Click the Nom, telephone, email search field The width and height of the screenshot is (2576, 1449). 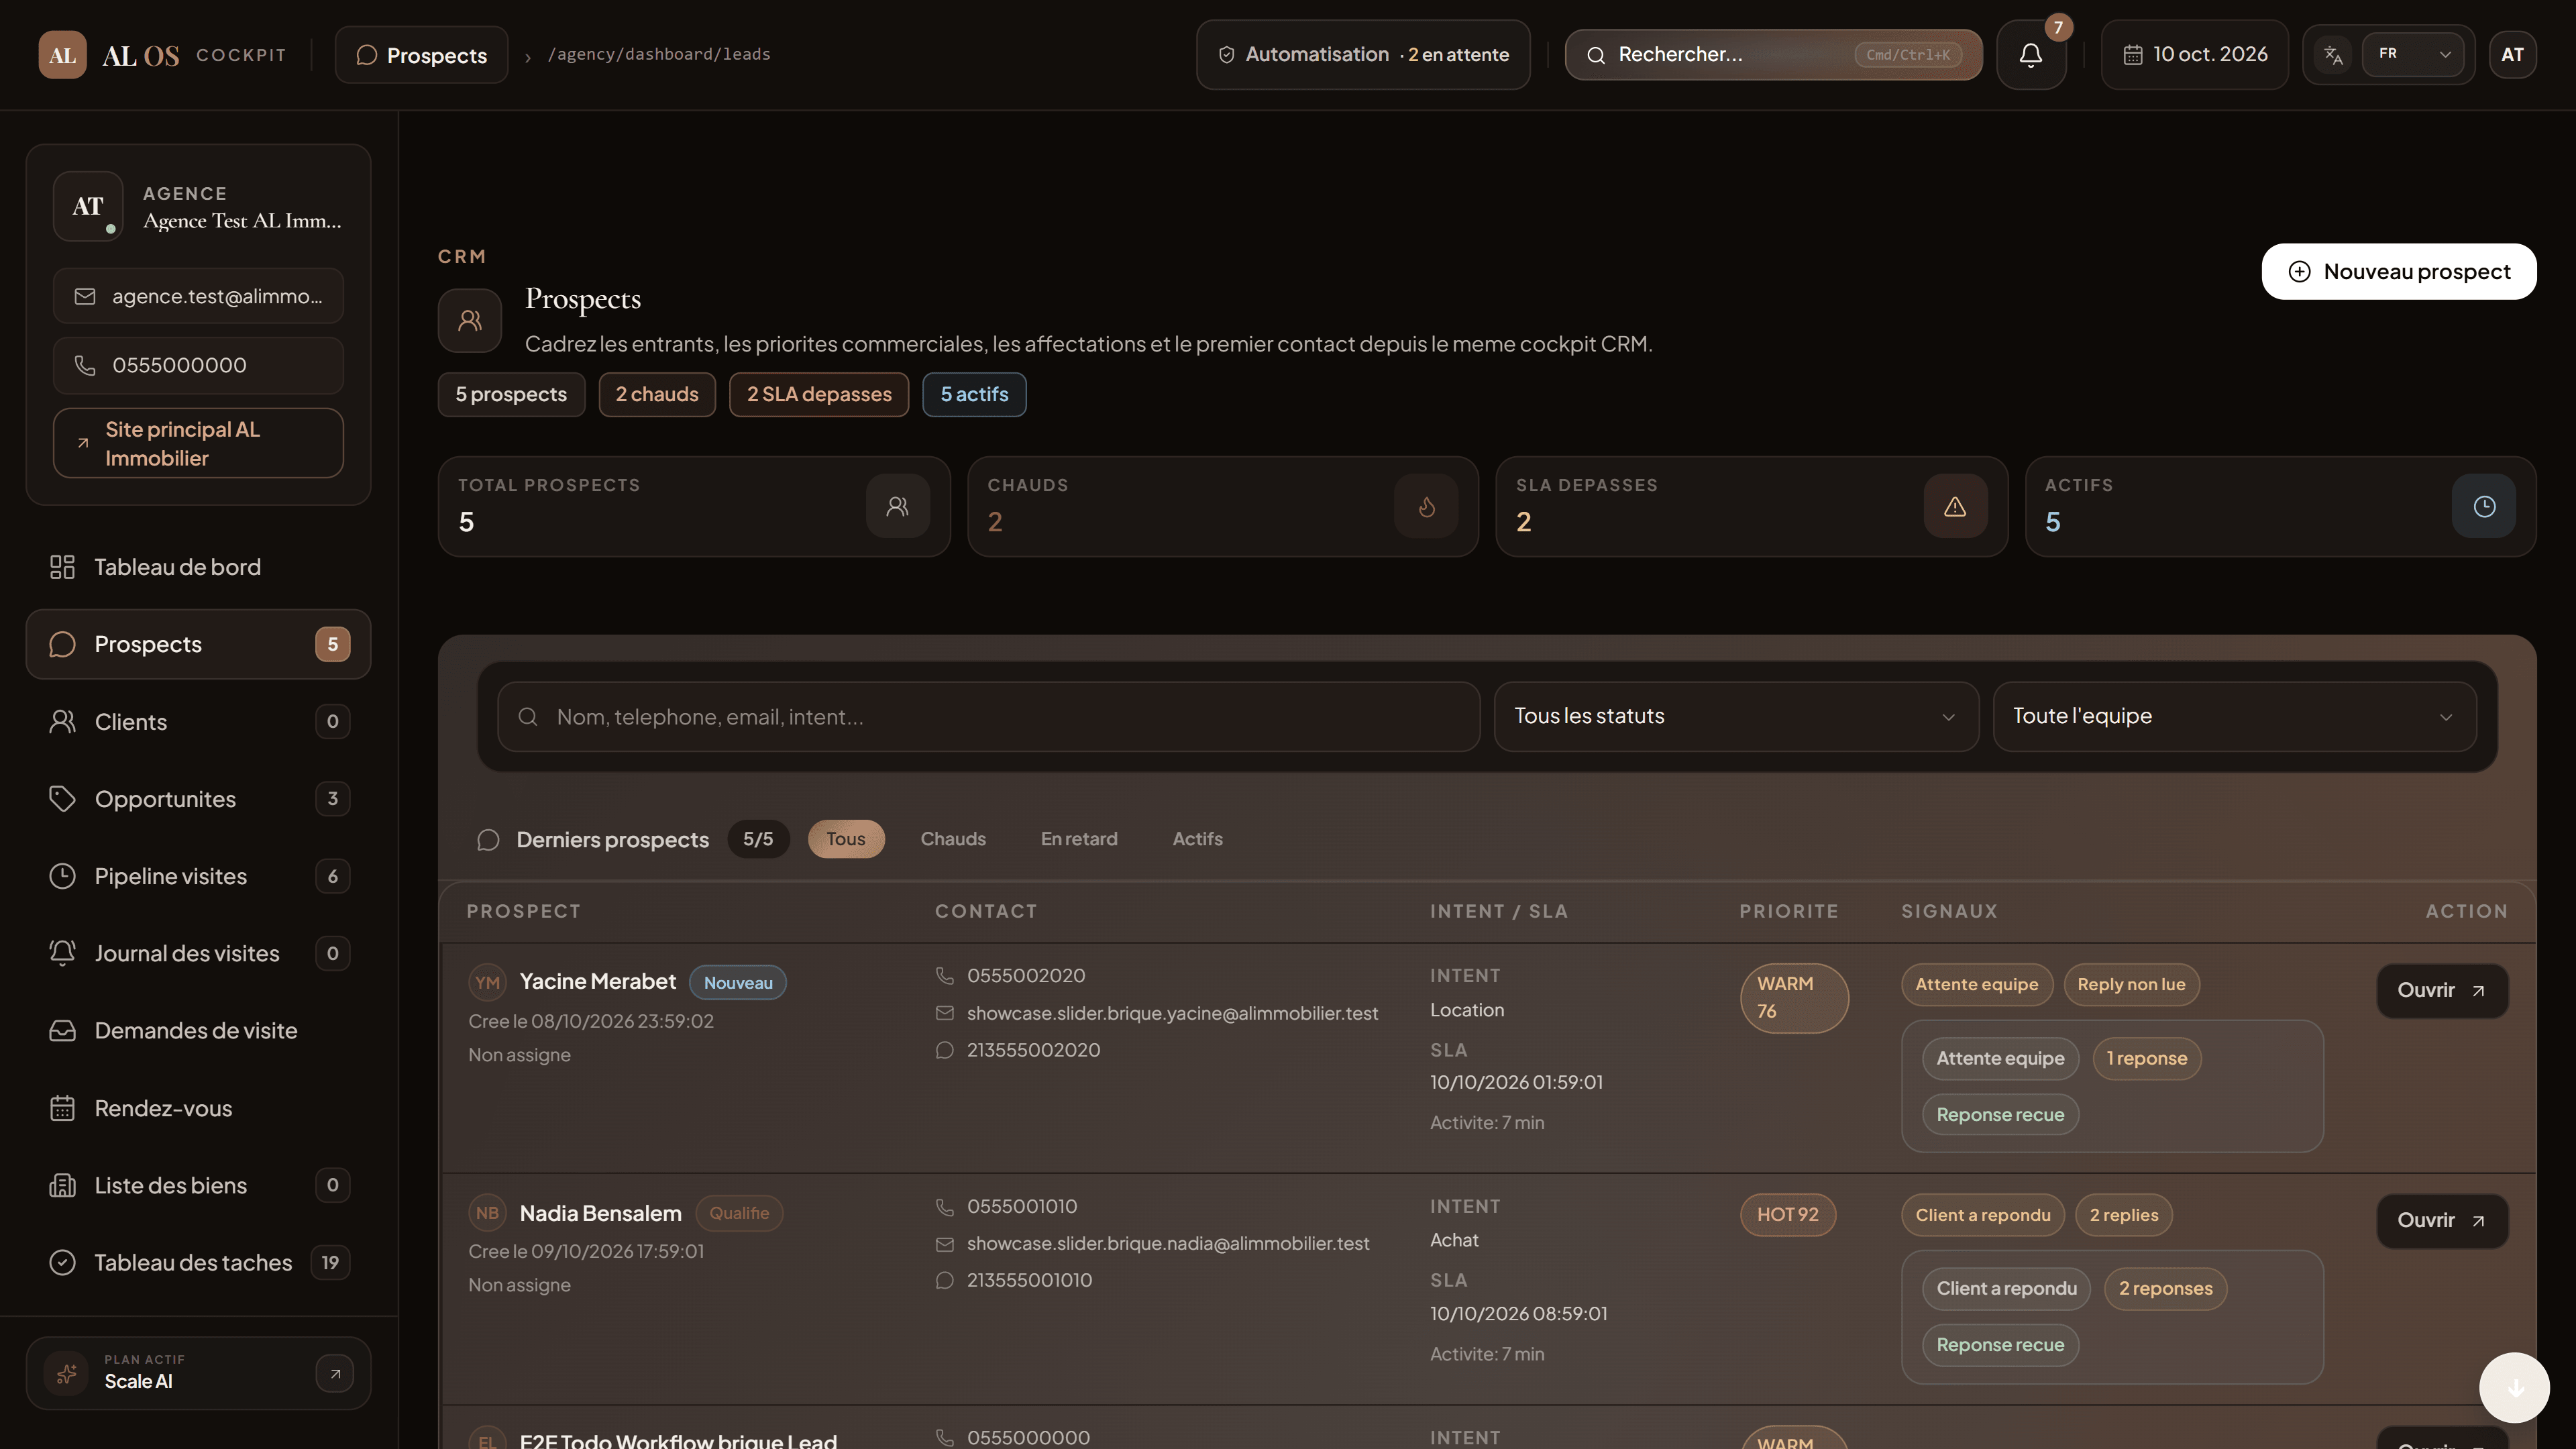click(x=988, y=717)
